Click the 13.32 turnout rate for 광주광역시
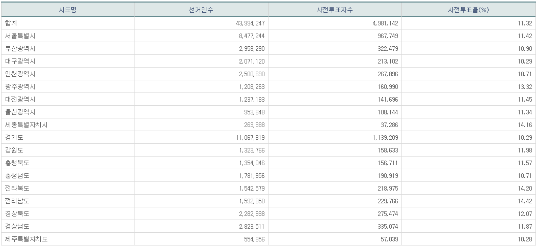 [x=525, y=86]
